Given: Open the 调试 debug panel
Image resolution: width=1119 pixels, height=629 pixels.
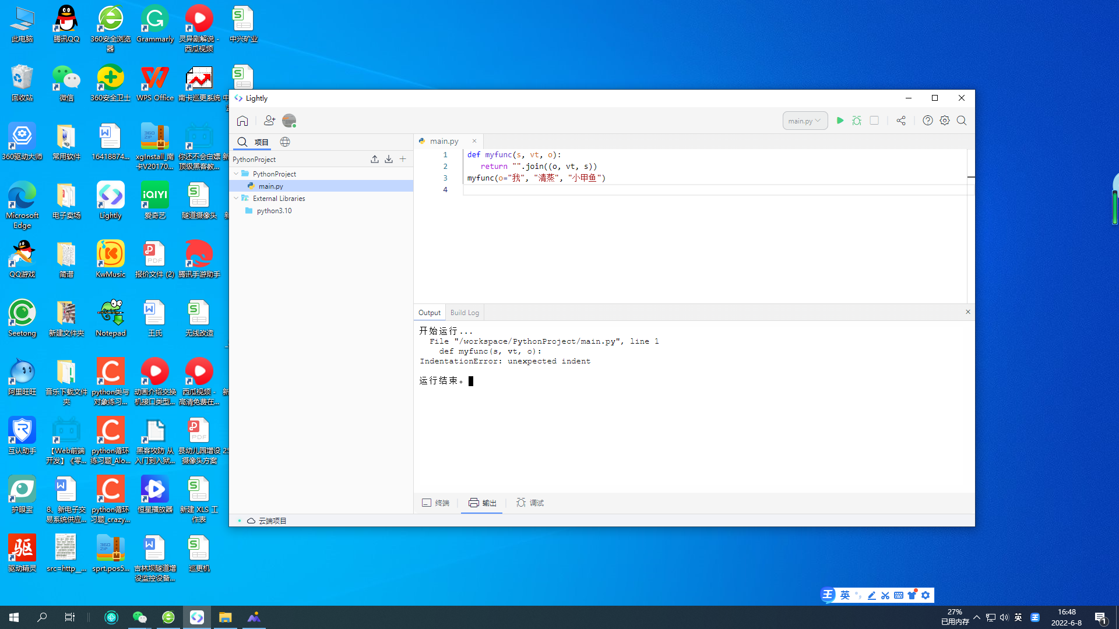Looking at the screenshot, I should [530, 503].
